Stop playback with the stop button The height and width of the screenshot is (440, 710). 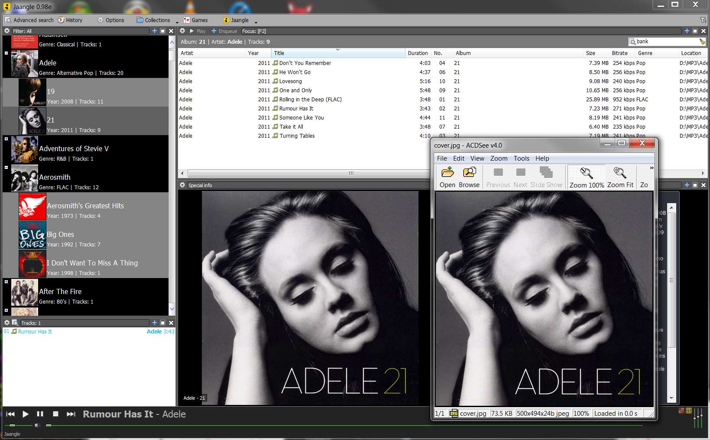tap(55, 414)
